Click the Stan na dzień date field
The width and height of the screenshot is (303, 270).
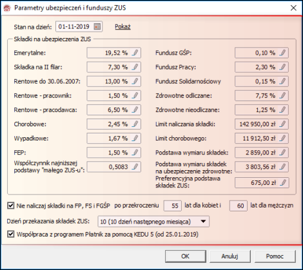(79, 26)
